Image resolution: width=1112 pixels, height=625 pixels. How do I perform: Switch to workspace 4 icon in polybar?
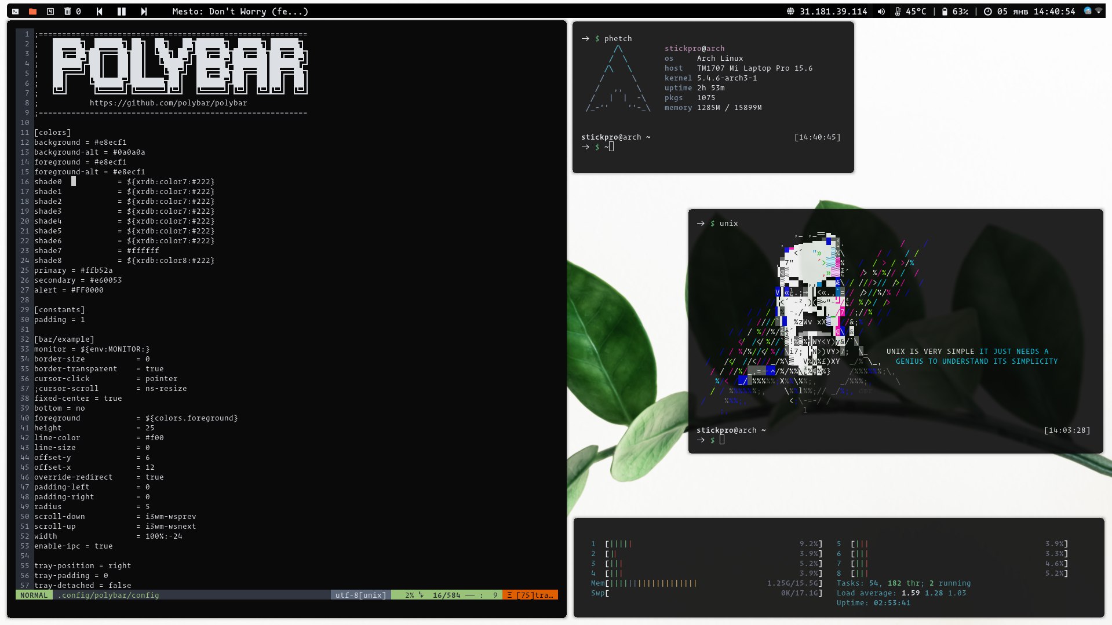[50, 11]
